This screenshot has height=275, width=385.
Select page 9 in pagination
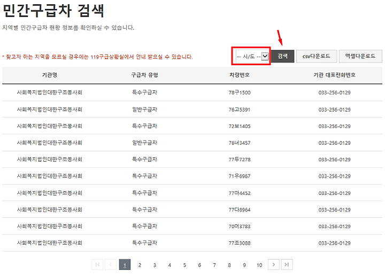(x=244, y=265)
